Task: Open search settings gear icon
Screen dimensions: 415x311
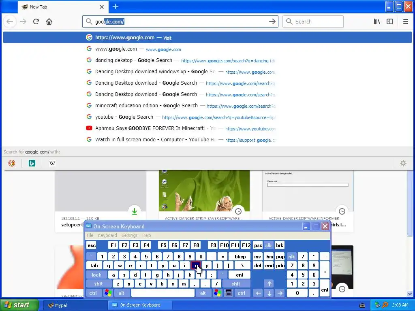Action: click(403, 163)
